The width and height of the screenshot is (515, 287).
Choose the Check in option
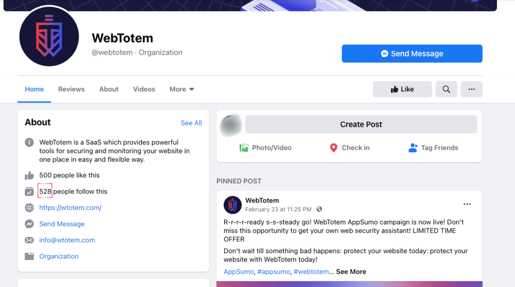point(350,148)
